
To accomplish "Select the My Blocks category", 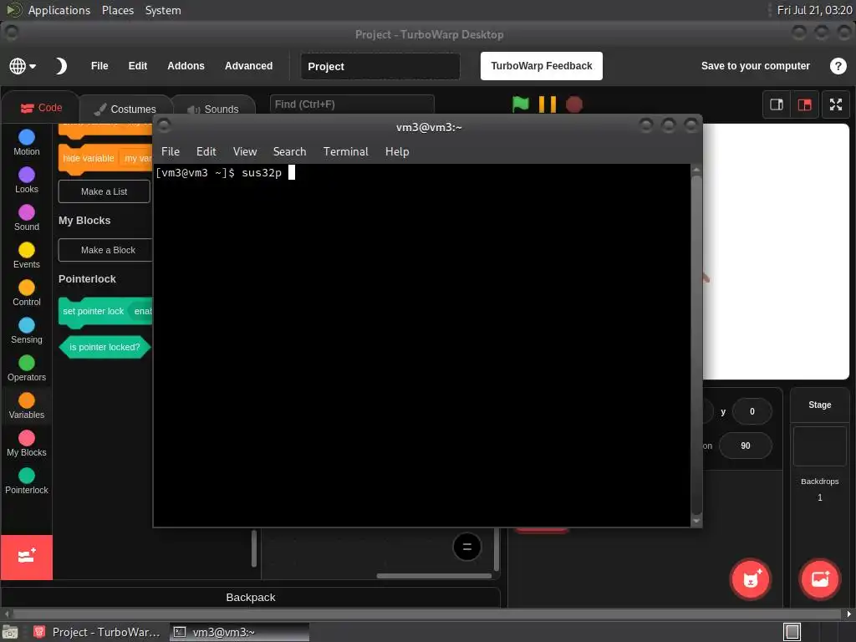I will click(x=26, y=444).
